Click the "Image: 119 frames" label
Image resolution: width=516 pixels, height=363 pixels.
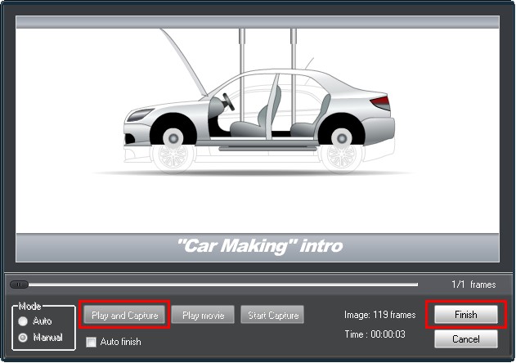point(379,315)
